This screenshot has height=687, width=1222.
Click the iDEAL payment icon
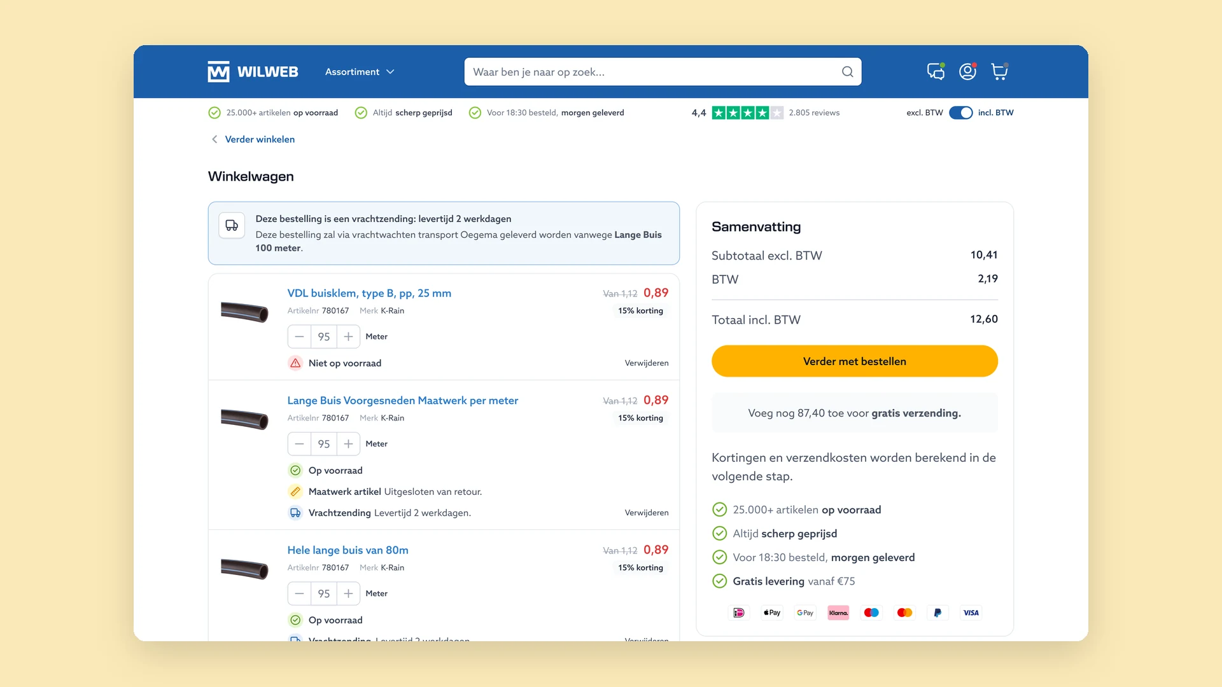[738, 613]
